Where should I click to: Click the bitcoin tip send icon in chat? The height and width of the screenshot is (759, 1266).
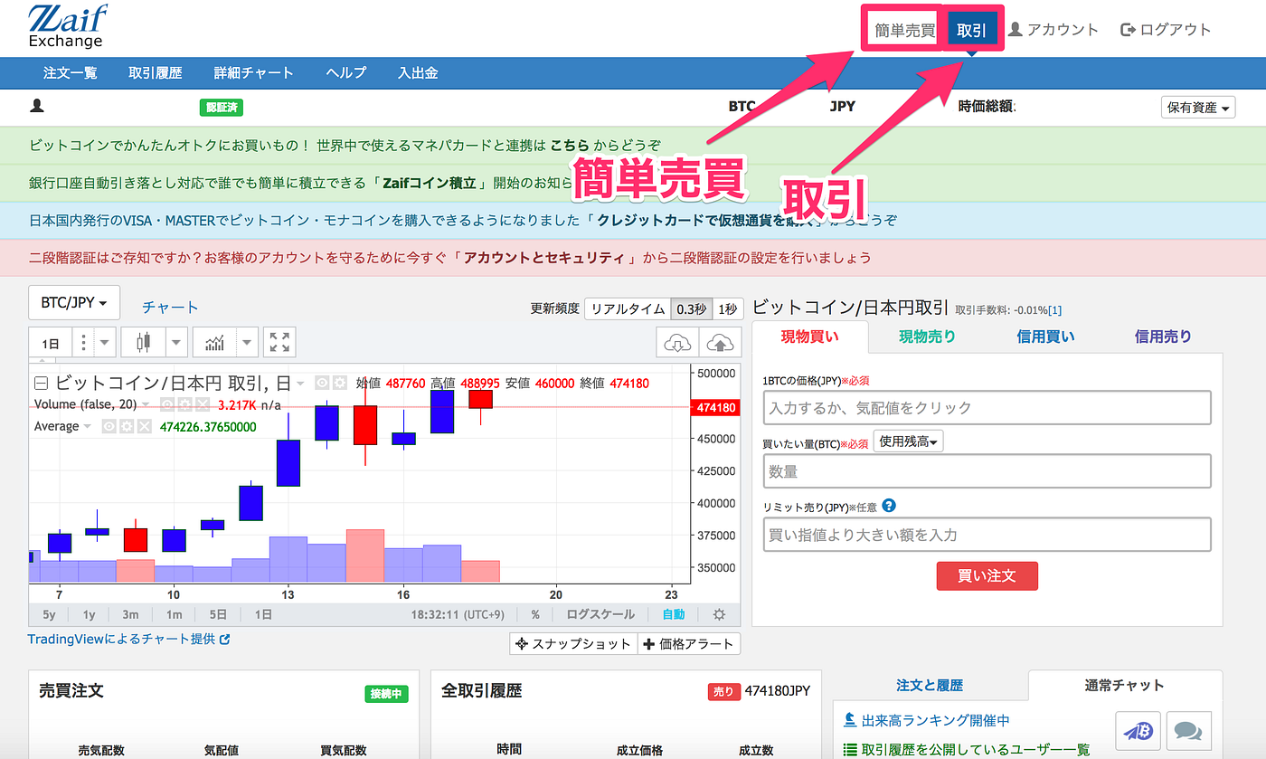point(1138,730)
